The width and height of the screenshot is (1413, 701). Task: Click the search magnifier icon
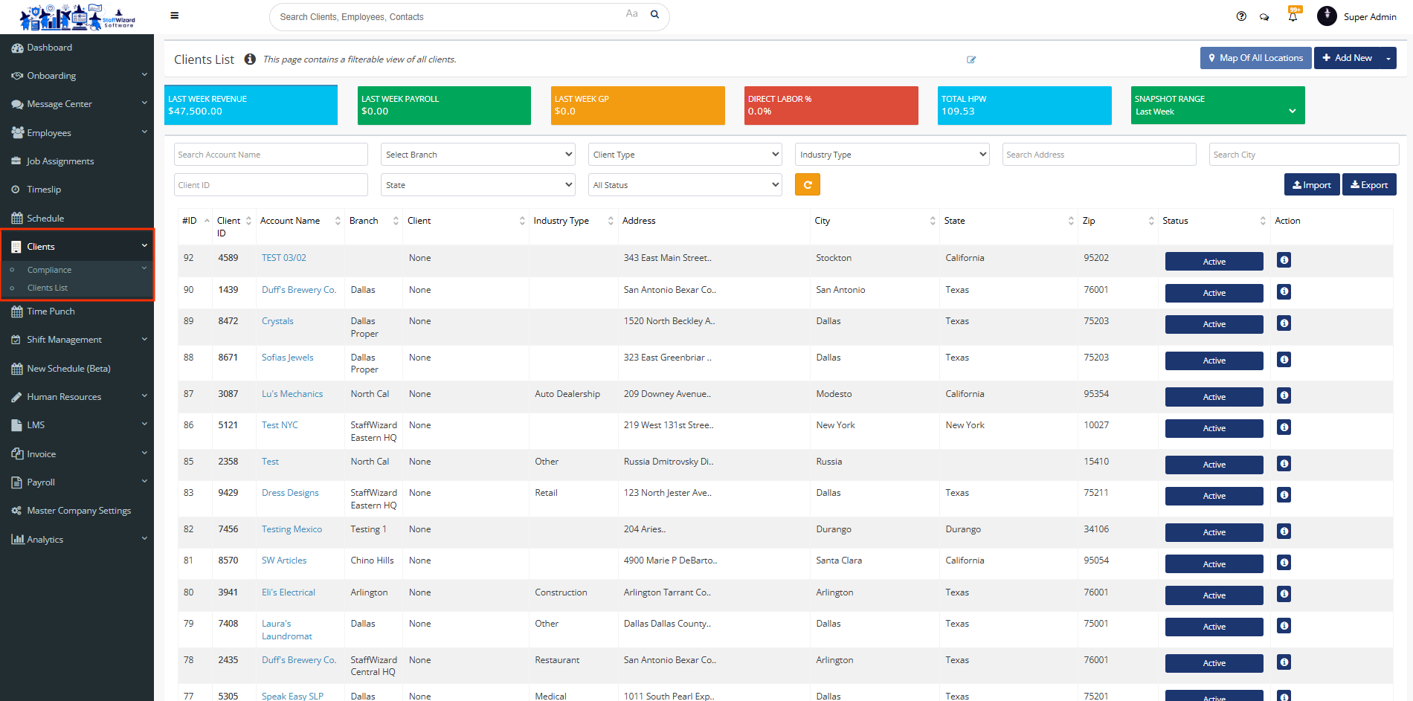654,14
